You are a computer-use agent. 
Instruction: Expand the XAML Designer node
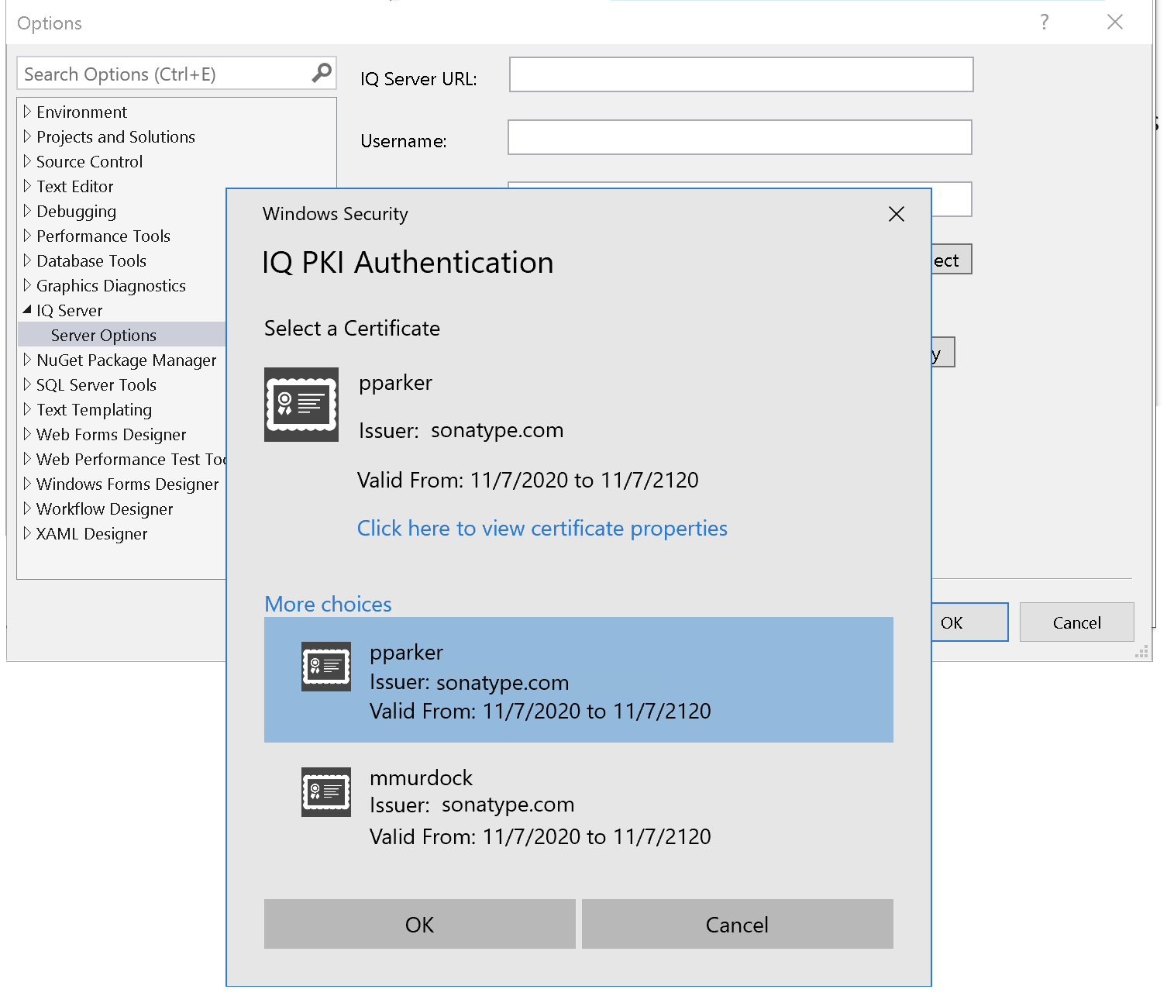click(27, 533)
